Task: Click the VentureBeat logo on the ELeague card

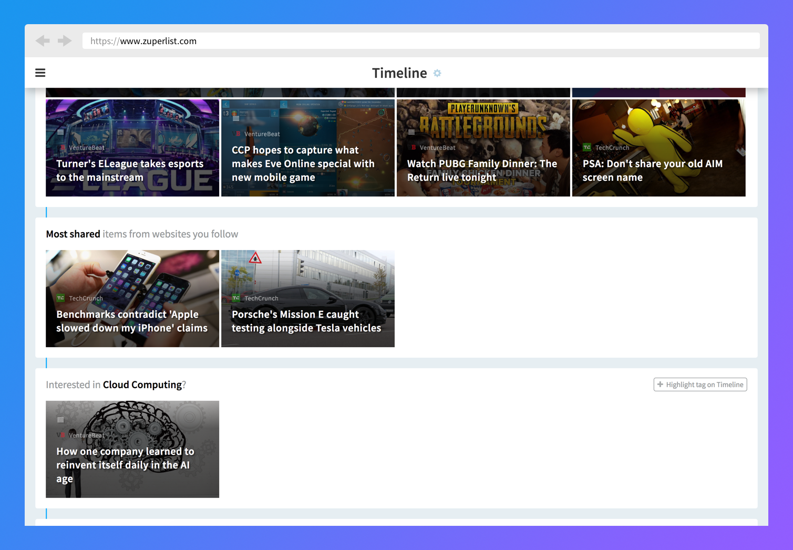Action: (x=62, y=148)
